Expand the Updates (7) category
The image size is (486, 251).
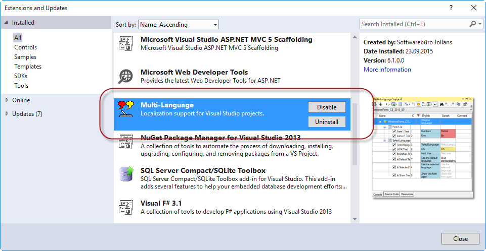click(7, 113)
